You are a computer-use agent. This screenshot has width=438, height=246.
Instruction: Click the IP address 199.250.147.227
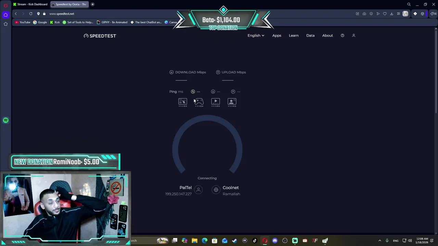(178, 194)
